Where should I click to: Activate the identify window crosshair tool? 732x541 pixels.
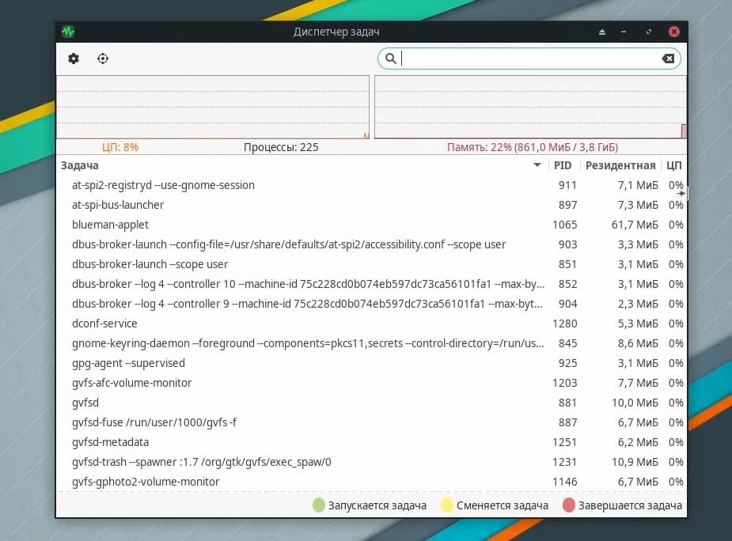(x=103, y=59)
